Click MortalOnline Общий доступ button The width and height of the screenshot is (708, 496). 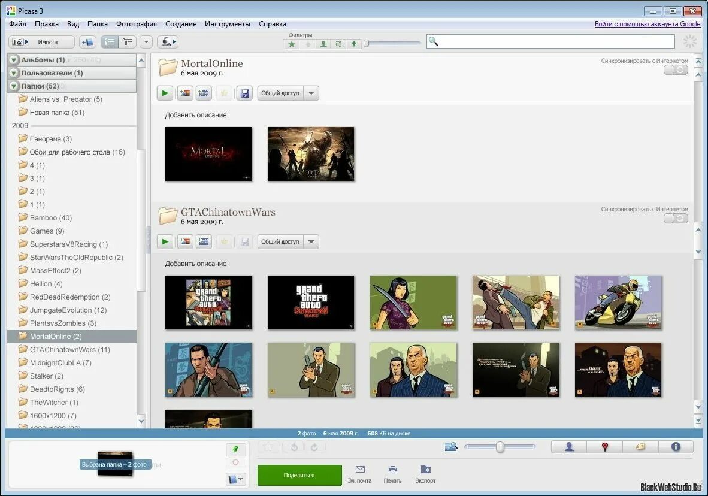(x=280, y=93)
